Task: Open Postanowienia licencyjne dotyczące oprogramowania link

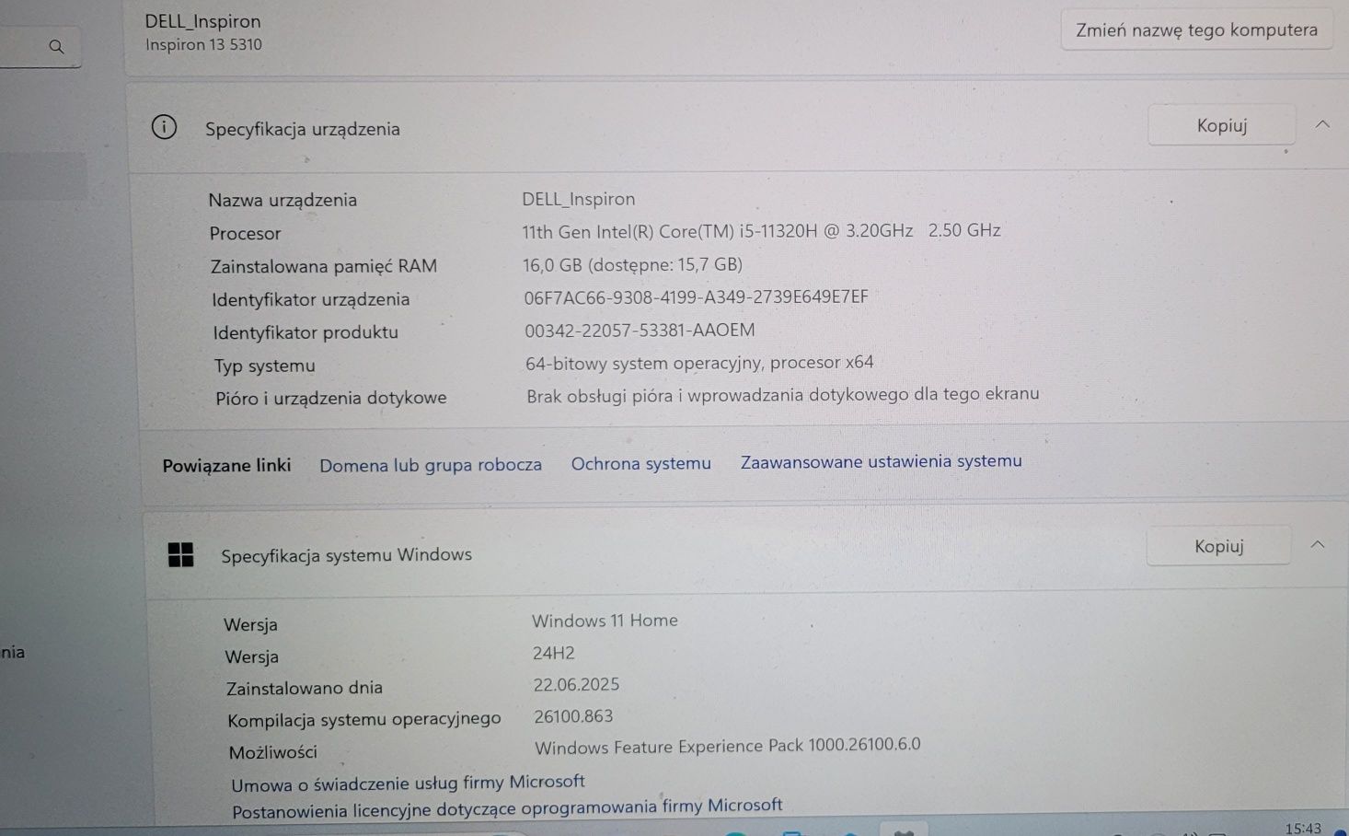Action: tap(507, 808)
